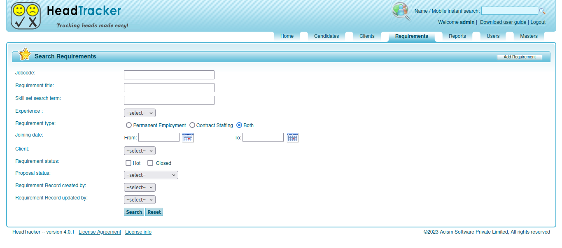Image resolution: width=562 pixels, height=248 pixels.
Task: Click the Logout link
Action: click(538, 22)
